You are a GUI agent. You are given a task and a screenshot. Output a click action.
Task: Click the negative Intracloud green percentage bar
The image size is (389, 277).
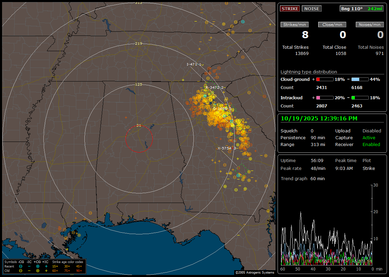point(360,98)
